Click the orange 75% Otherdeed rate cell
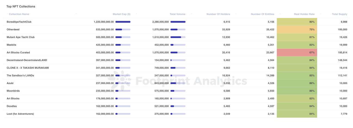 point(297,30)
